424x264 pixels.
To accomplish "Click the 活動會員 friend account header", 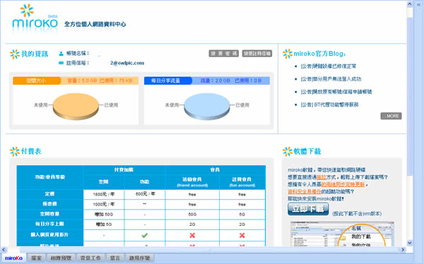I will click(192, 182).
